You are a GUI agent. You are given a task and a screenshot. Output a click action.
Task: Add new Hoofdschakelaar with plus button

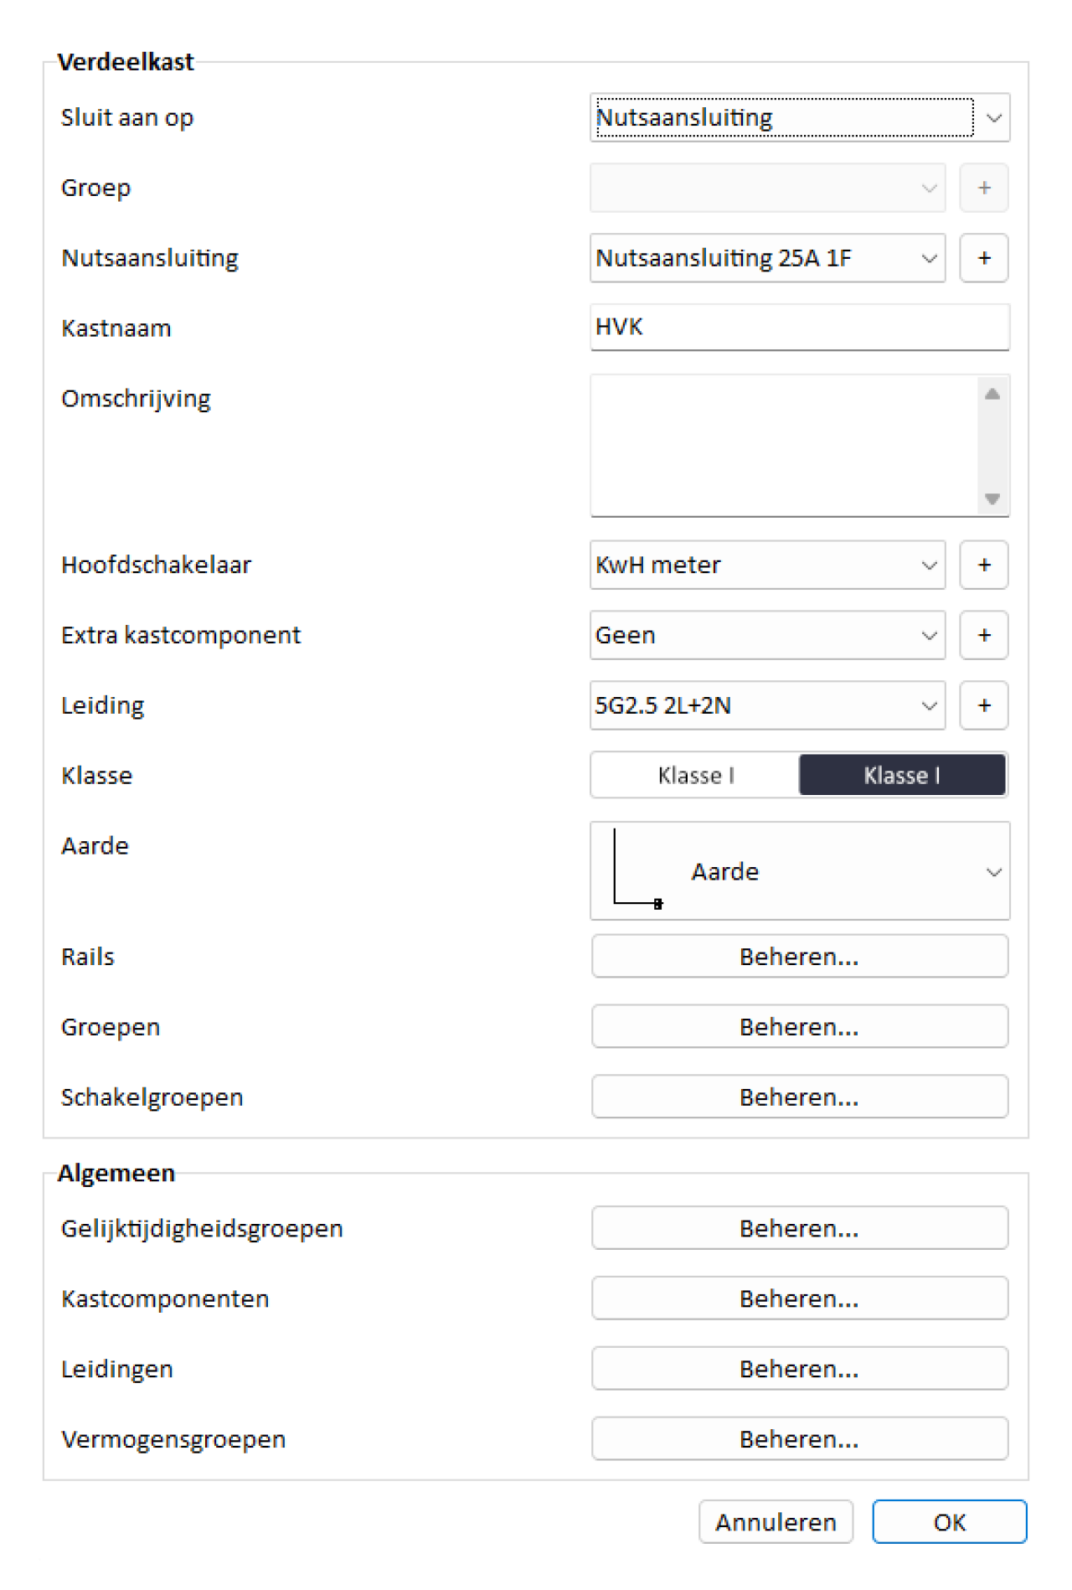tap(983, 565)
